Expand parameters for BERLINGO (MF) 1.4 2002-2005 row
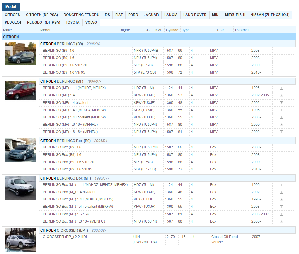This screenshot has width=299, height=254. [x=281, y=95]
